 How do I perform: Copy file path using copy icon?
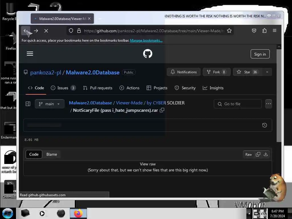[162, 110]
